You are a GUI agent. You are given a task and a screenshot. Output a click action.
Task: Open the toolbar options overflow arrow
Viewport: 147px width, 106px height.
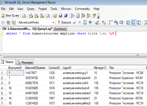pos(98,17)
